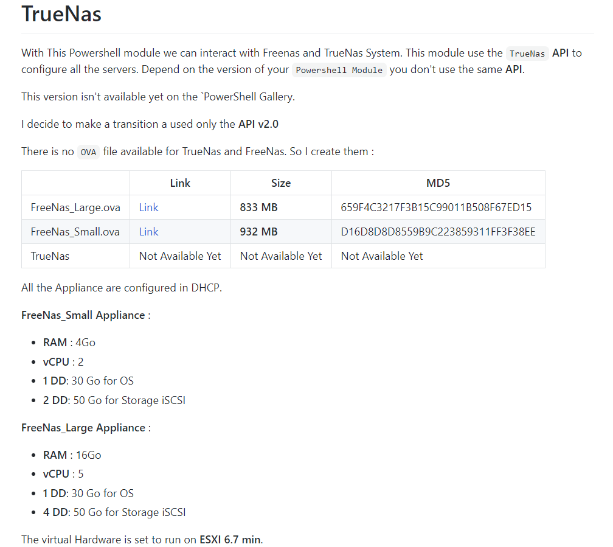Open the FreeNas_Large.ova download Link
The width and height of the screenshot is (613, 547).
148,207
